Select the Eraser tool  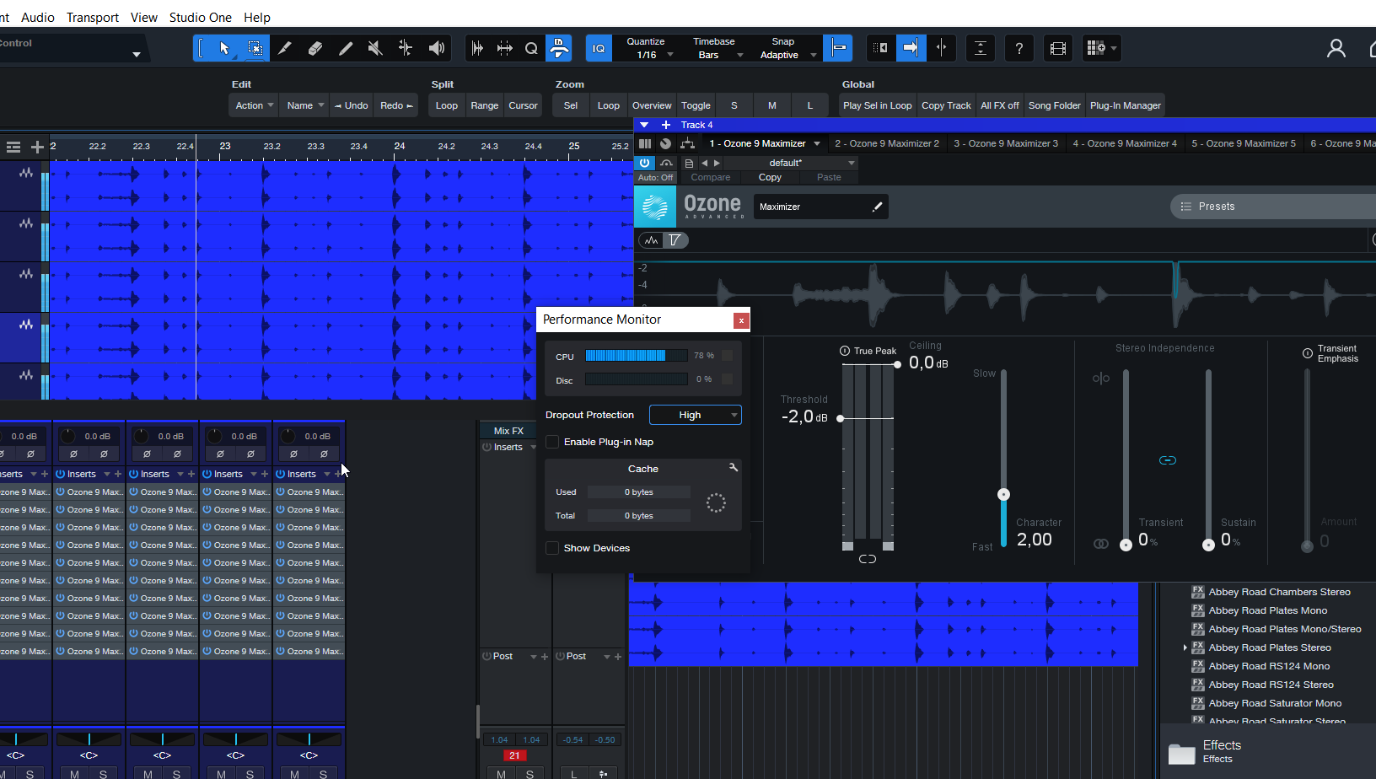(x=315, y=48)
